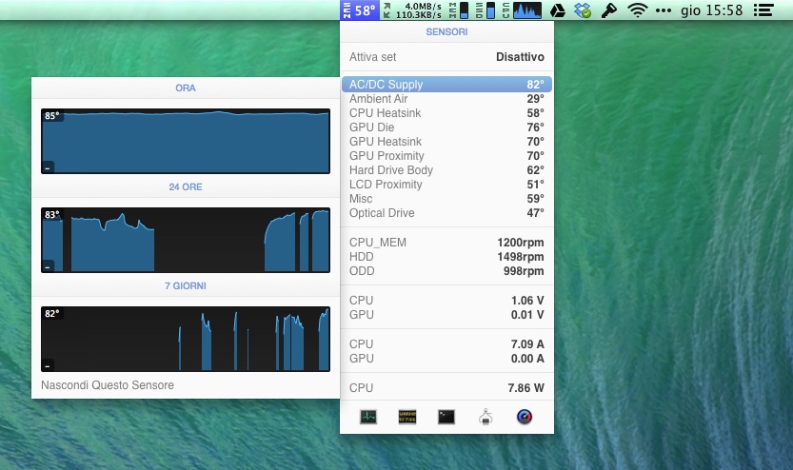Screen dimensions: 793x470
Task: Click the GPU voltage 0.01 V row
Action: coord(447,314)
